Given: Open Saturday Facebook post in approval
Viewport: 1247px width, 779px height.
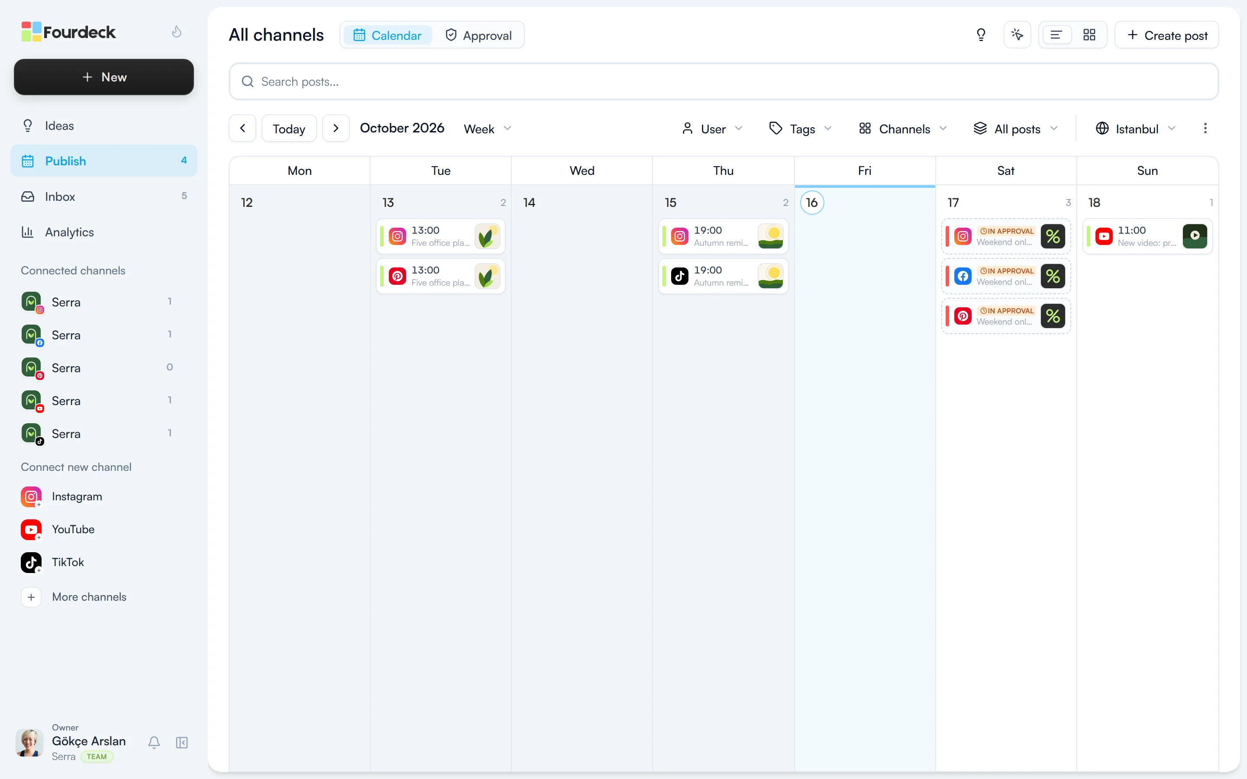Looking at the screenshot, I should click(x=1005, y=276).
